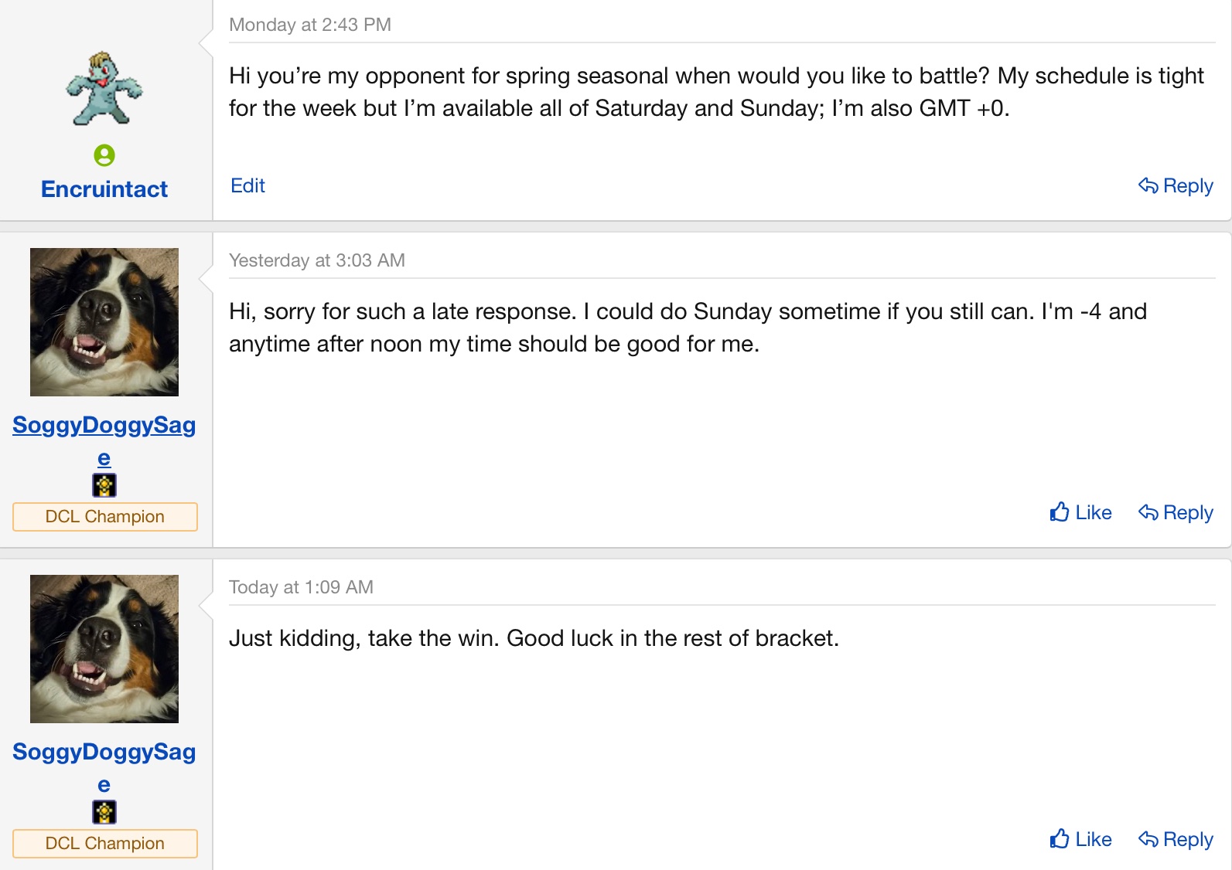This screenshot has height=870, width=1232.
Task: Click Encruintact's Machop avatar image
Action: tap(104, 89)
